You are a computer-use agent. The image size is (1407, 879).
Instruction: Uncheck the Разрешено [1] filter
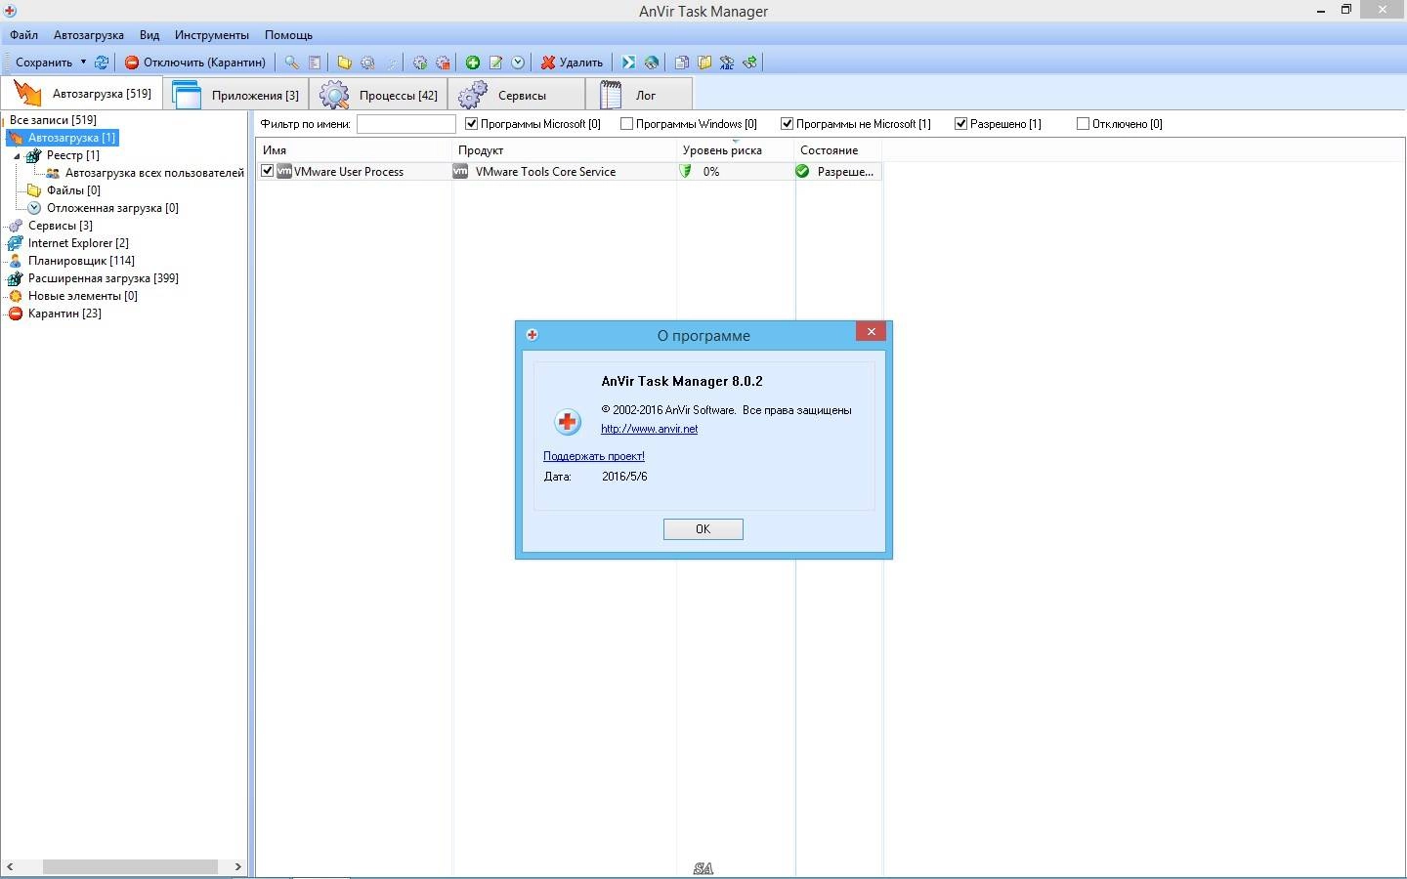961,124
